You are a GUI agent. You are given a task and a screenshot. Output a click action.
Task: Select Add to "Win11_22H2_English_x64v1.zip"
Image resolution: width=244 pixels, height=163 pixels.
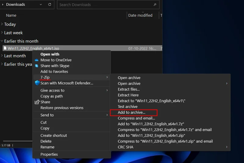point(151,135)
